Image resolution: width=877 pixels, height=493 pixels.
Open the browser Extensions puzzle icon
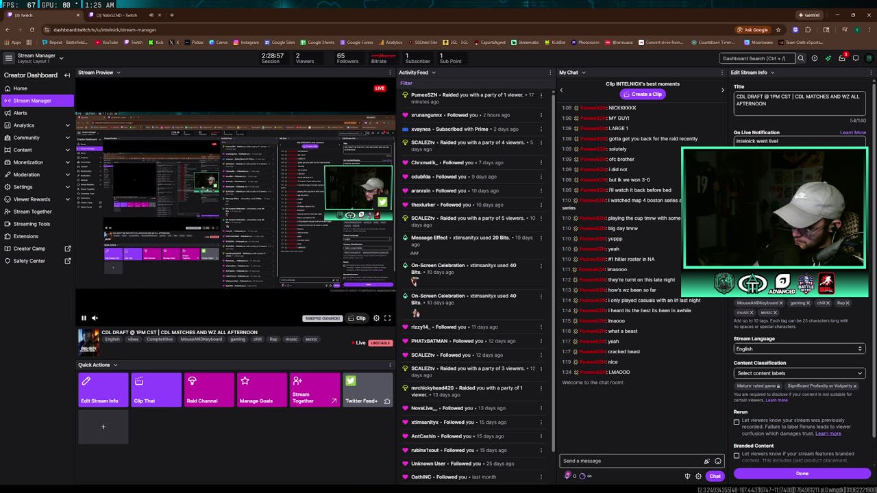coord(808,29)
